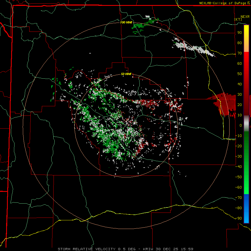Click the NEXR label at the top right
The height and width of the screenshot is (251, 251).
(245, 17)
